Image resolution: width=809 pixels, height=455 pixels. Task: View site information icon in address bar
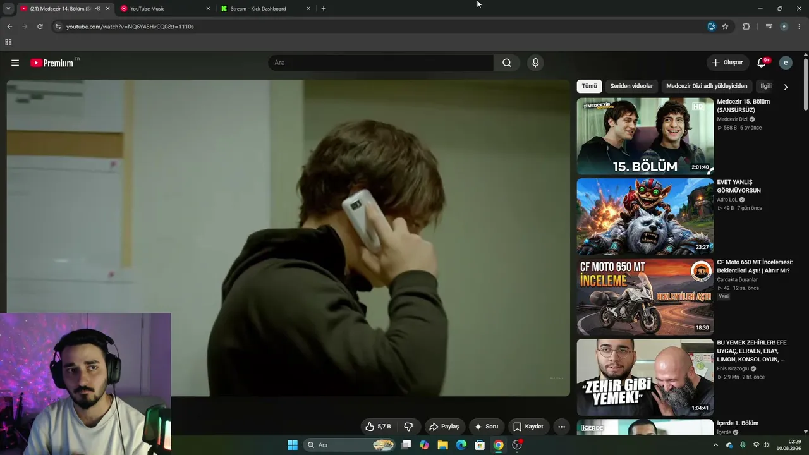[58, 27]
